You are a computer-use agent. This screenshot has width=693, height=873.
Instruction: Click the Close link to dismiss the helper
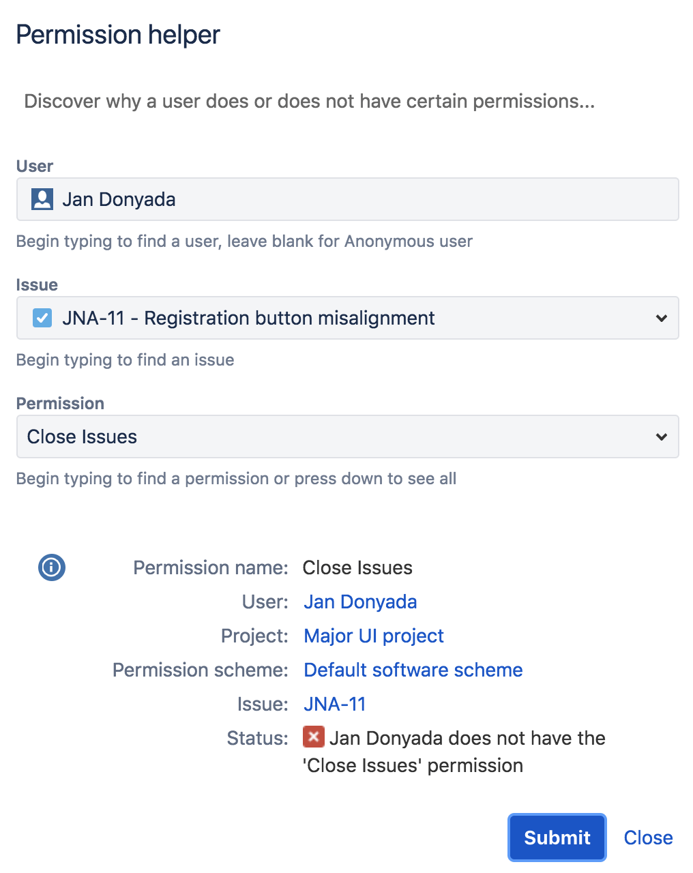[x=647, y=838]
